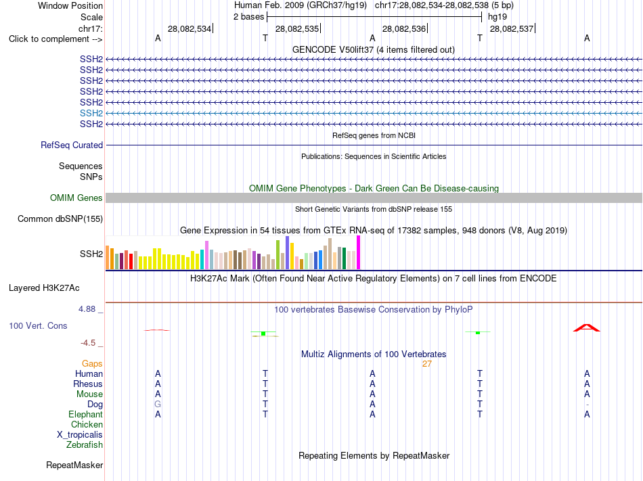Select the 'Scale' label
The height and width of the screenshot is (481, 643).
coord(91,17)
